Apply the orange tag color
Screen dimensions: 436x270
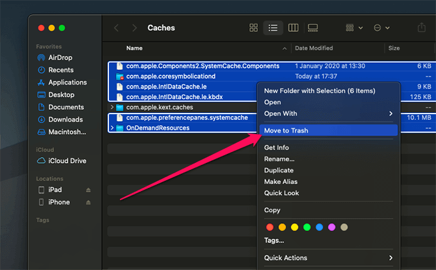(x=282, y=227)
